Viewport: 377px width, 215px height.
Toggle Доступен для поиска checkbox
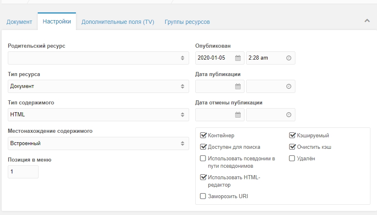point(203,146)
